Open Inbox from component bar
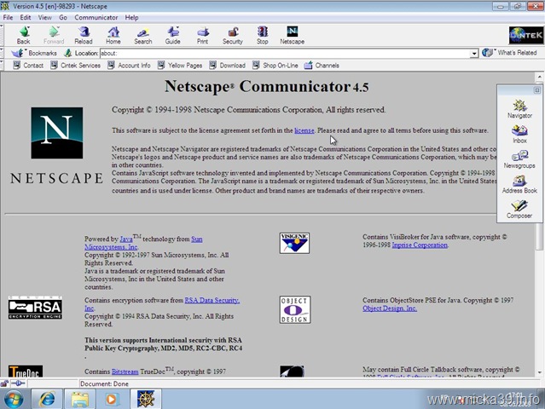Viewport: 545px width, 409px height. pyautogui.click(x=519, y=135)
